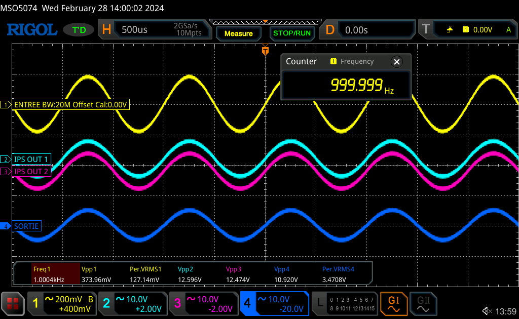Click the channel 4 coupling AC icon

point(262,299)
